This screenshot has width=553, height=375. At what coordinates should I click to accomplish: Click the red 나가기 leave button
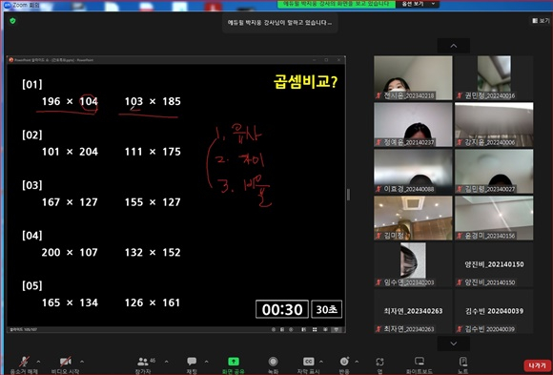537,365
